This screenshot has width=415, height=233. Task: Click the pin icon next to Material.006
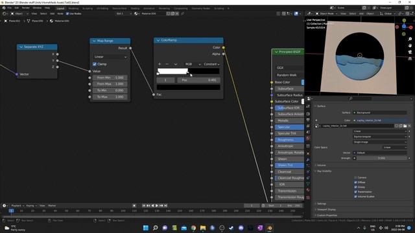pos(182,14)
